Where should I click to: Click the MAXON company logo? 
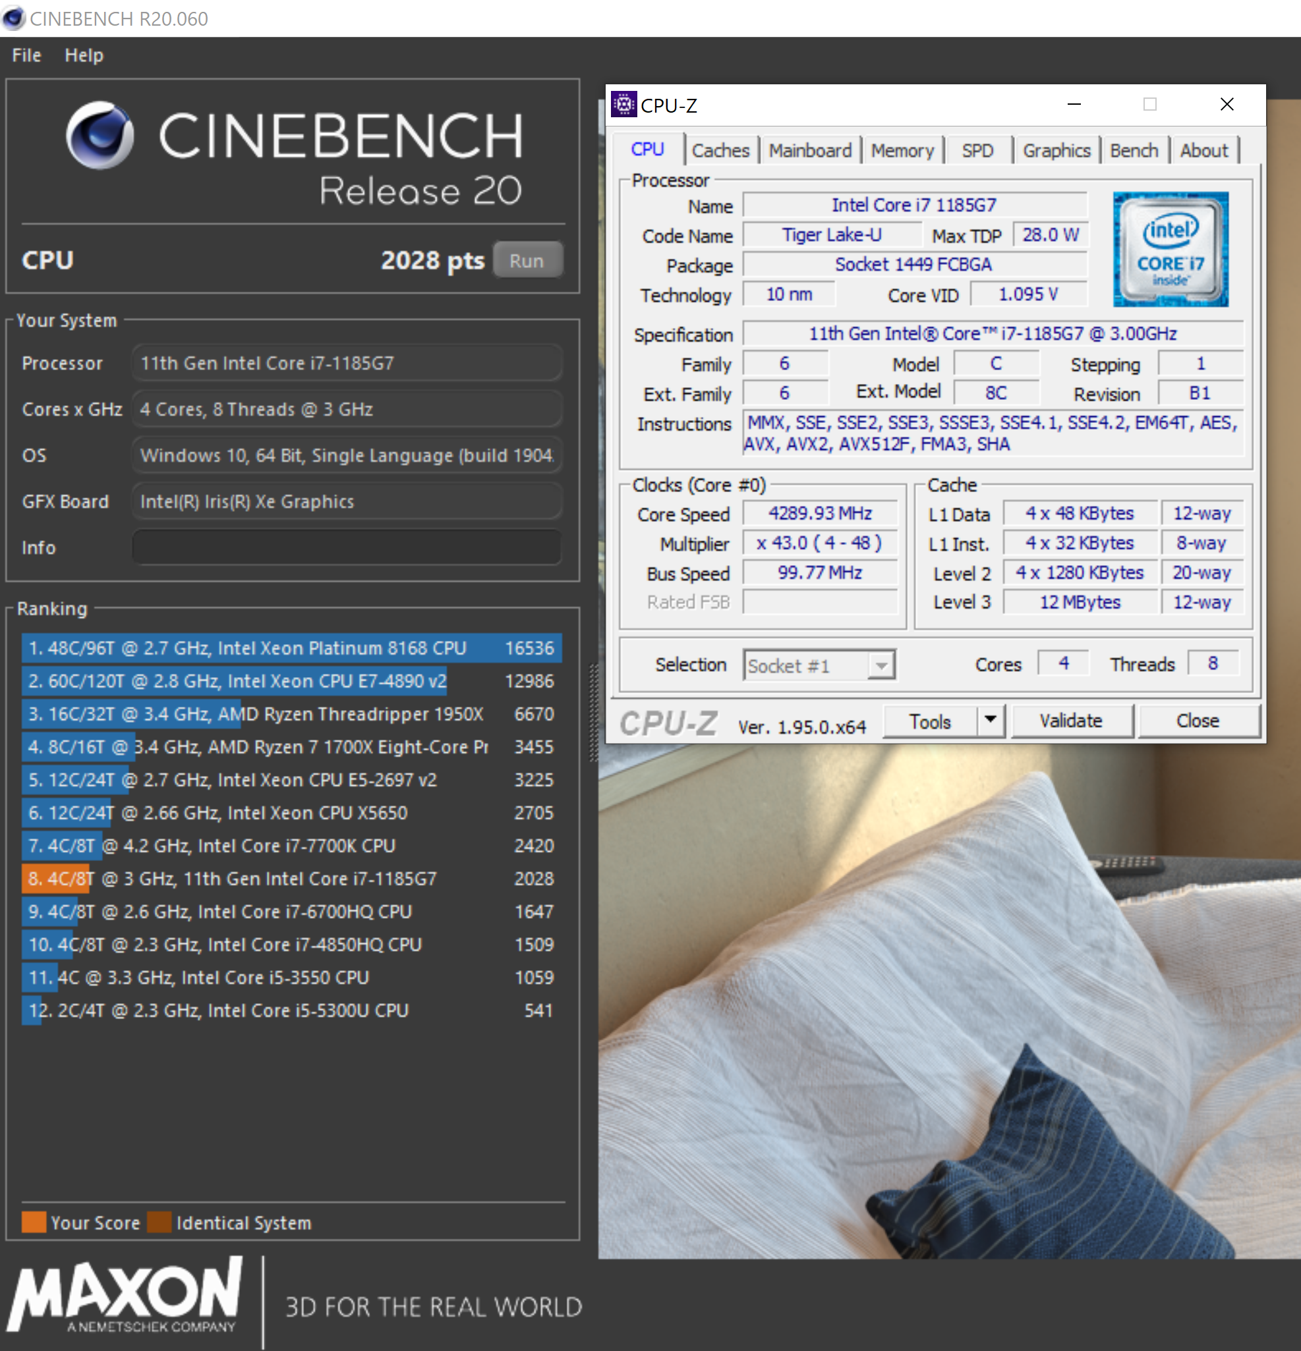tap(125, 1294)
